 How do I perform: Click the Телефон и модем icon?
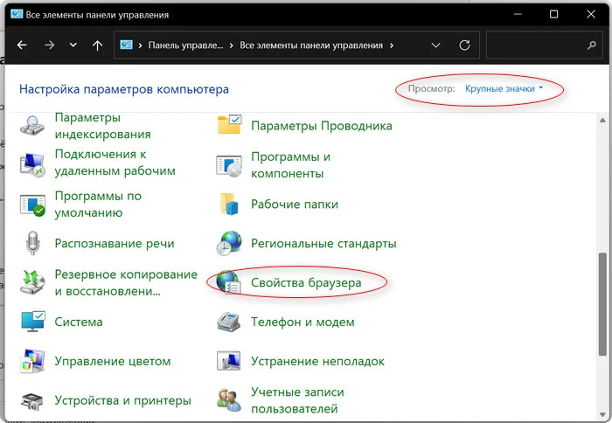[x=229, y=322]
